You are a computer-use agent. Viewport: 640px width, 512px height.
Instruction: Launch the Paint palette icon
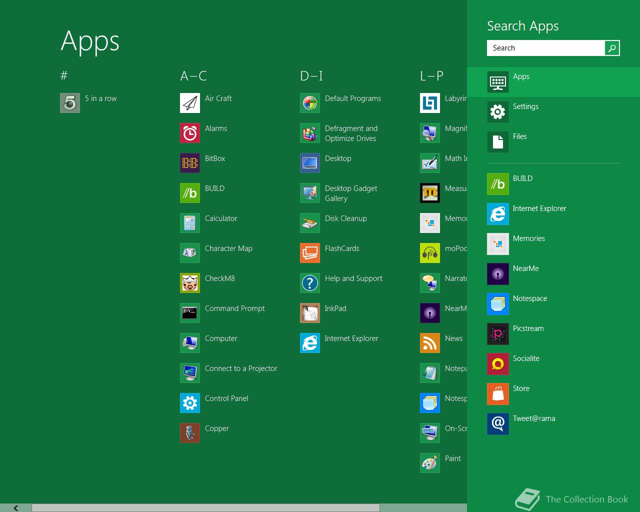click(x=430, y=463)
